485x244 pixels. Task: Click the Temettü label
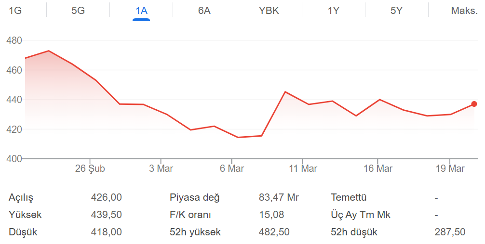click(x=349, y=197)
